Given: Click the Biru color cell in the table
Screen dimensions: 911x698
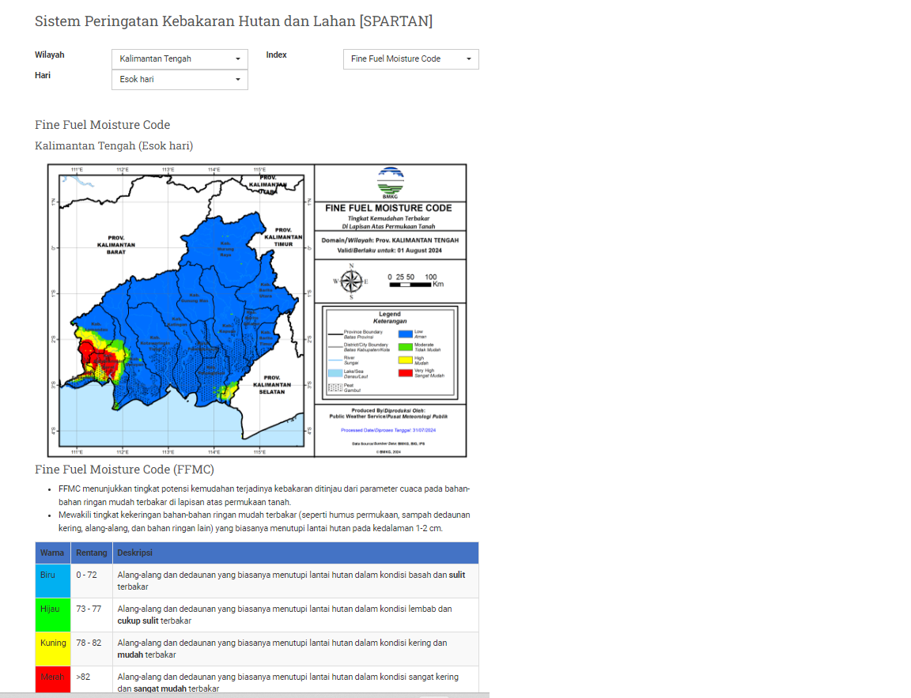Looking at the screenshot, I should pyautogui.click(x=53, y=581).
